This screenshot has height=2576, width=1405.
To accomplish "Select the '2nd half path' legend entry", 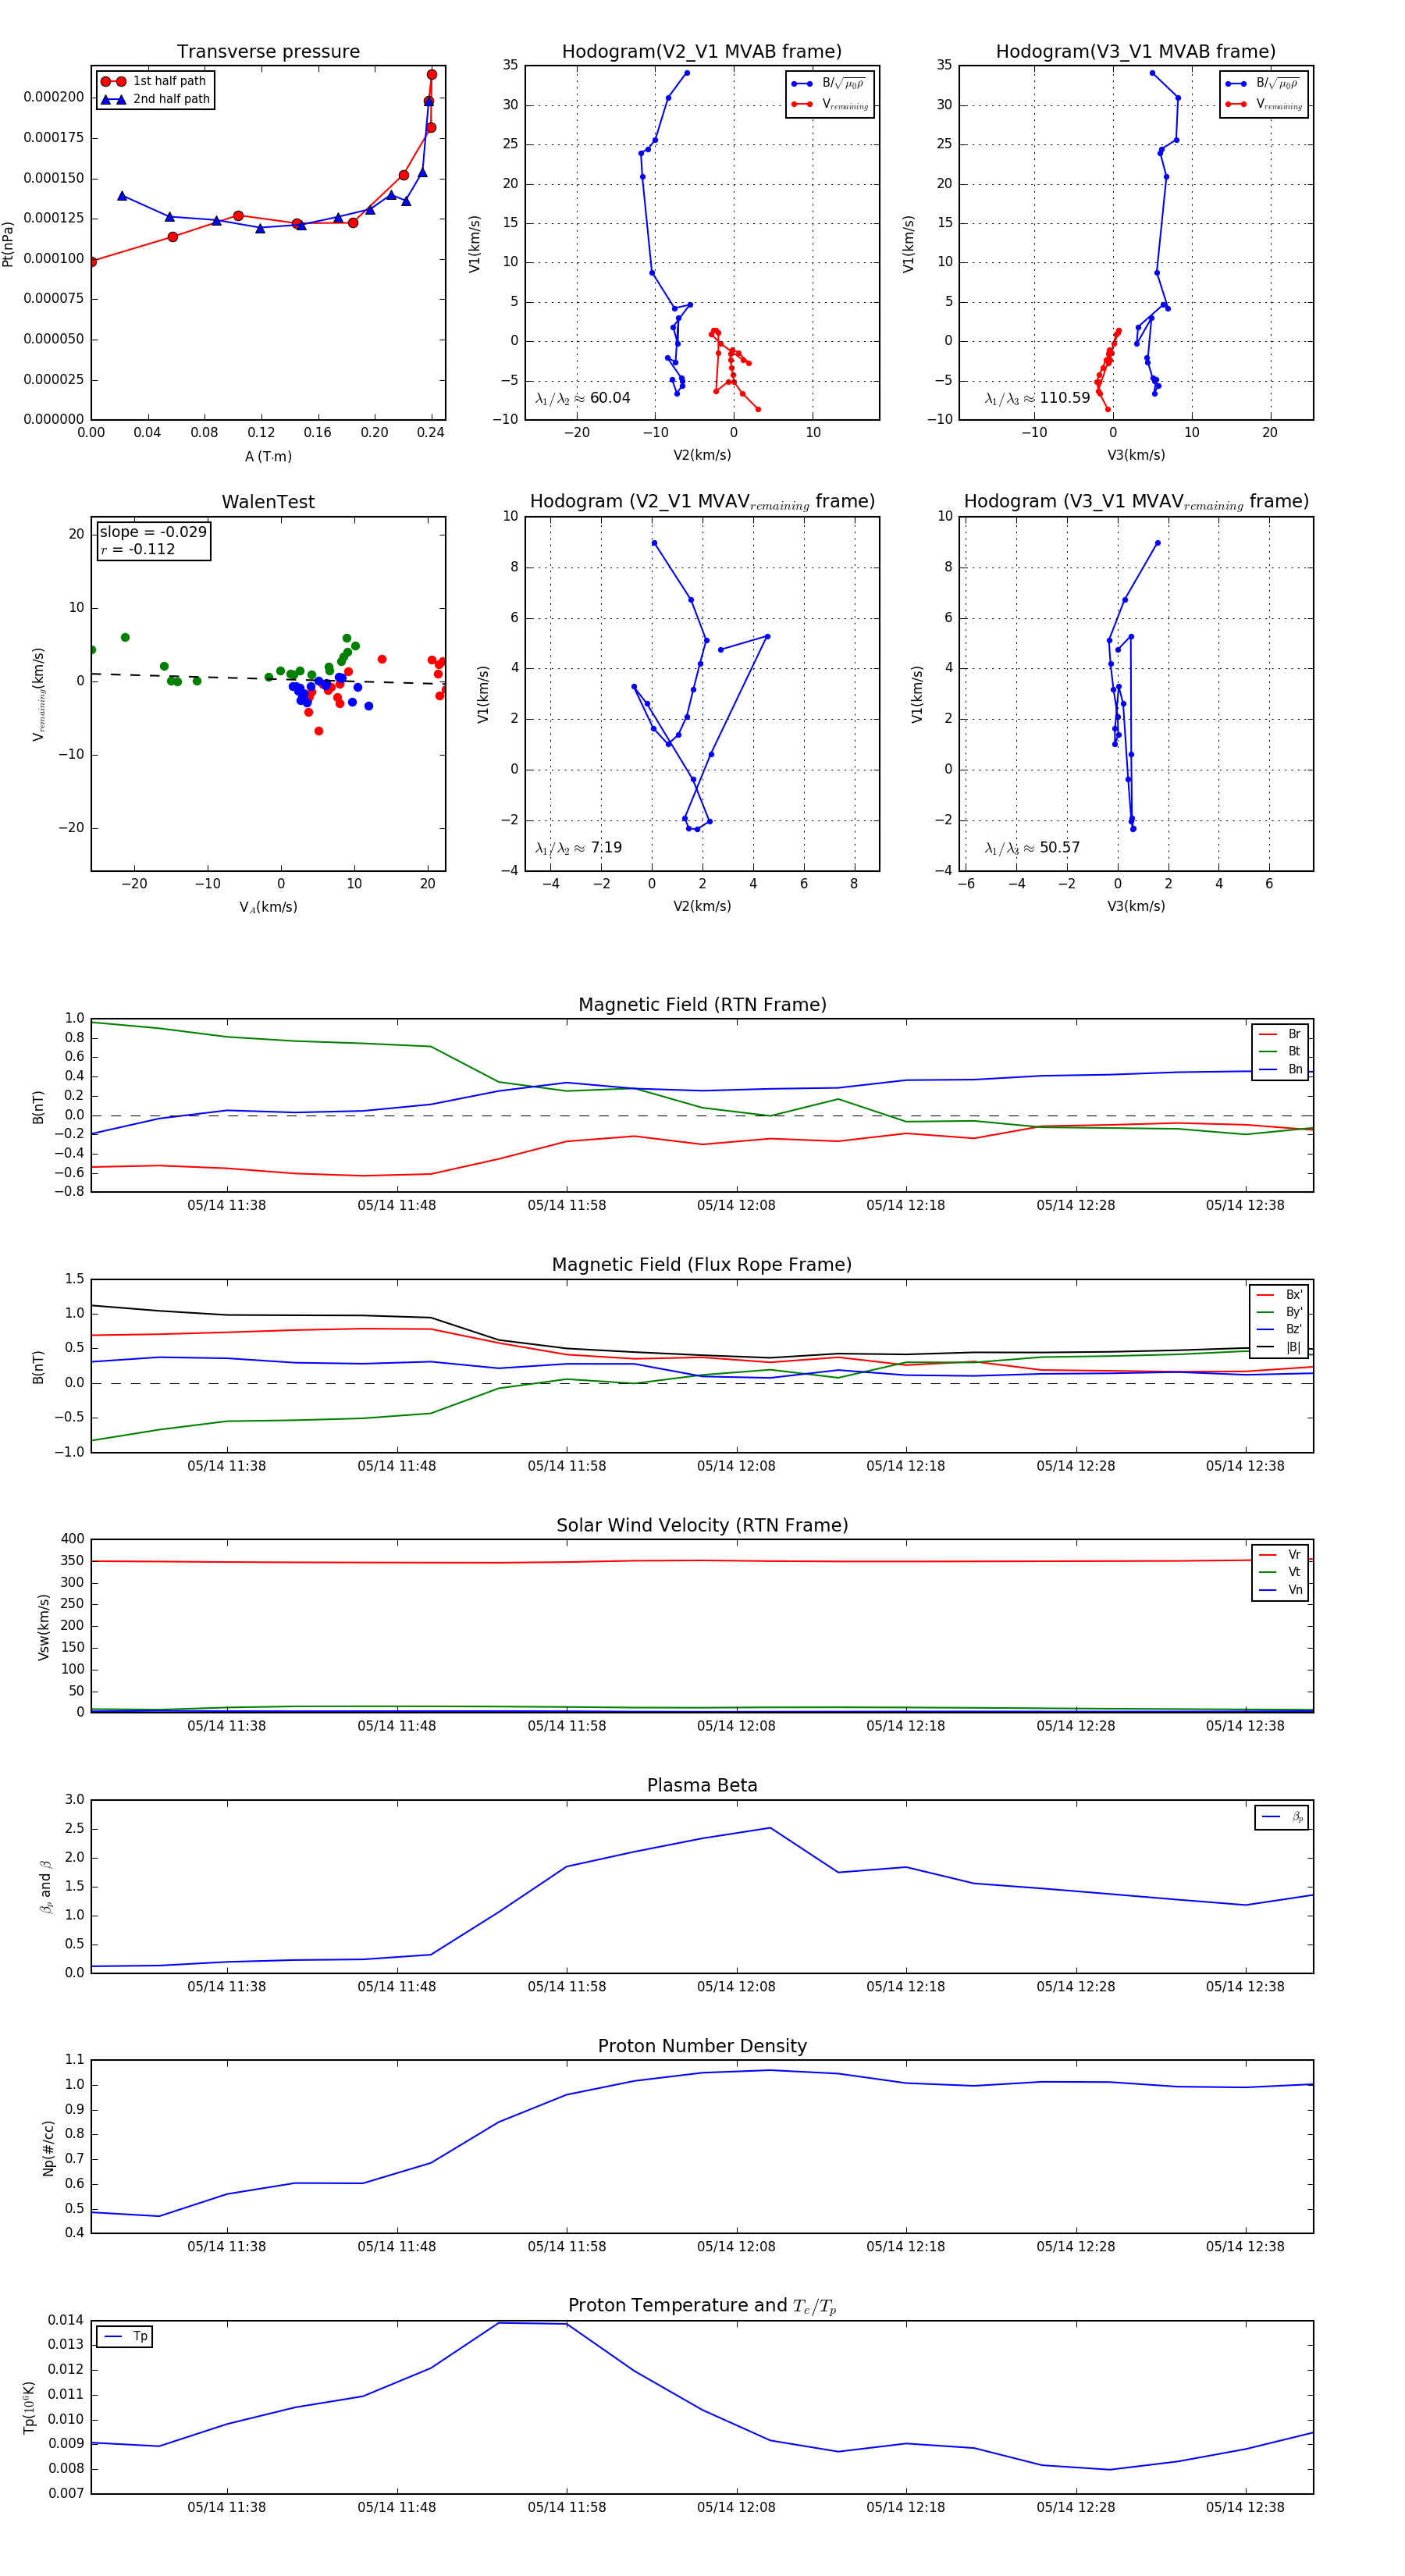I will 156,99.
